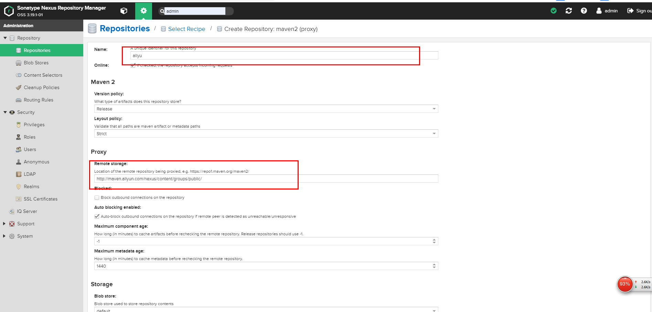Click the Privileges medal icon
This screenshot has width=652, height=312.
[19, 125]
